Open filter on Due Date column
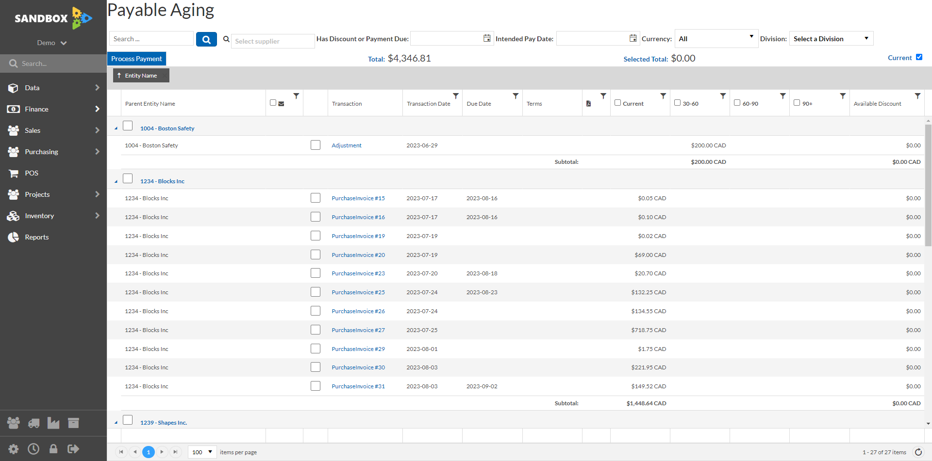The width and height of the screenshot is (932, 461). point(516,96)
